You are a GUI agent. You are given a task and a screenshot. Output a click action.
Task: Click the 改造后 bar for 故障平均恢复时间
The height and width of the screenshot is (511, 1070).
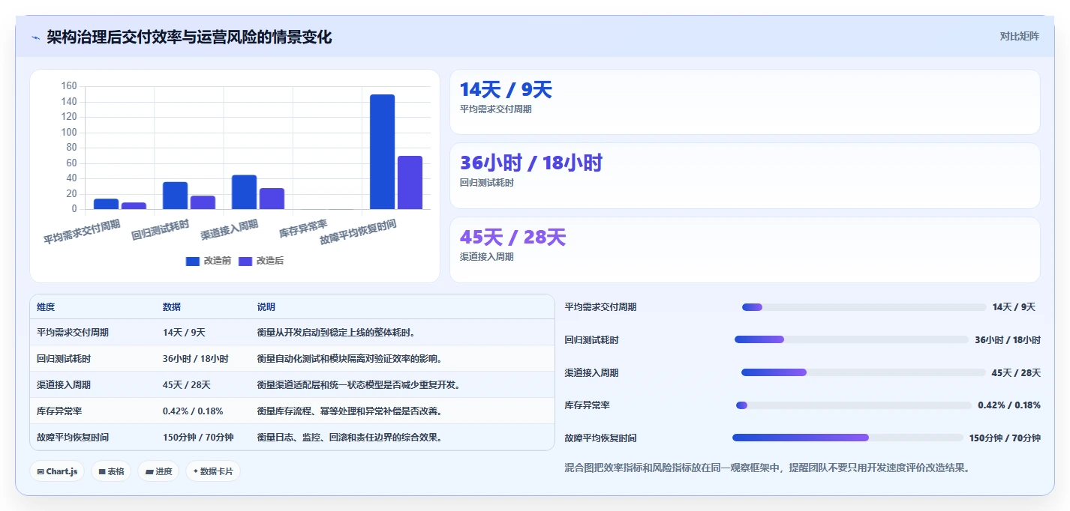point(410,183)
